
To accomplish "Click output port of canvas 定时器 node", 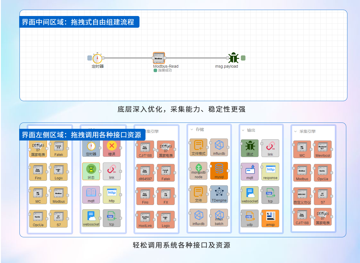I will click(x=103, y=58).
